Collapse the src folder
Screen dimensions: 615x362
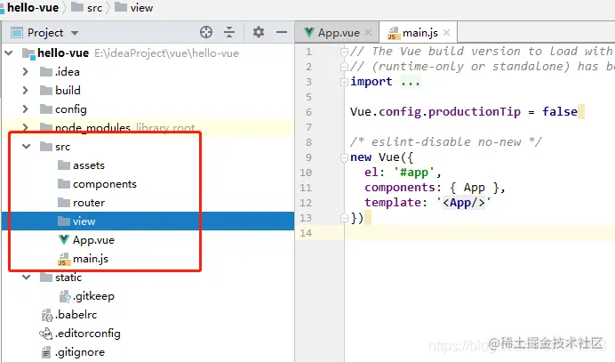coord(27,147)
